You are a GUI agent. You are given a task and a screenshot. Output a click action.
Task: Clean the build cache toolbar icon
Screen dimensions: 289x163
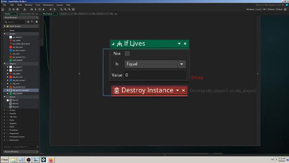(x=44, y=9)
